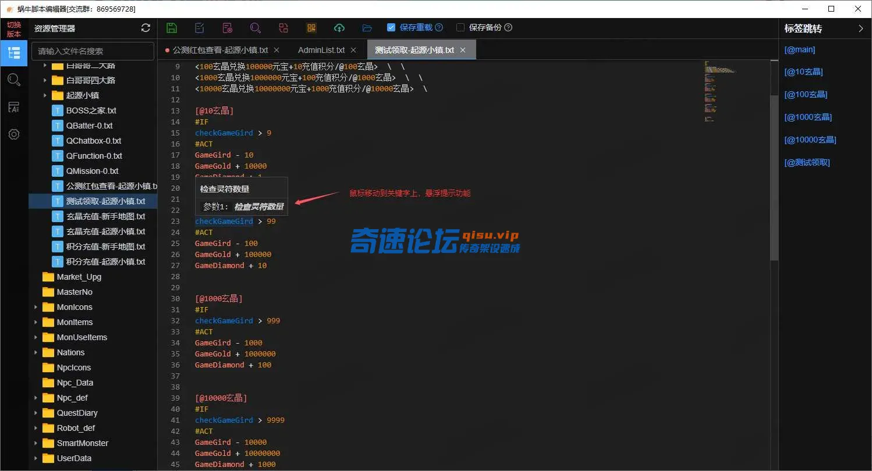This screenshot has width=872, height=471.
Task: Expand the Nations folder
Action: point(36,352)
